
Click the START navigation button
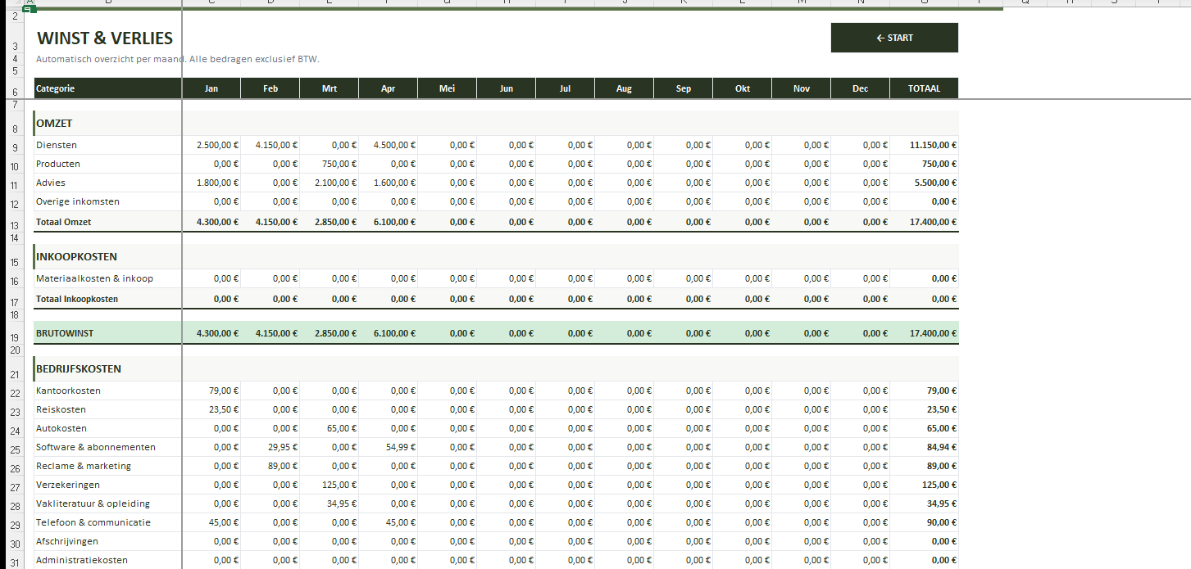[x=893, y=38]
